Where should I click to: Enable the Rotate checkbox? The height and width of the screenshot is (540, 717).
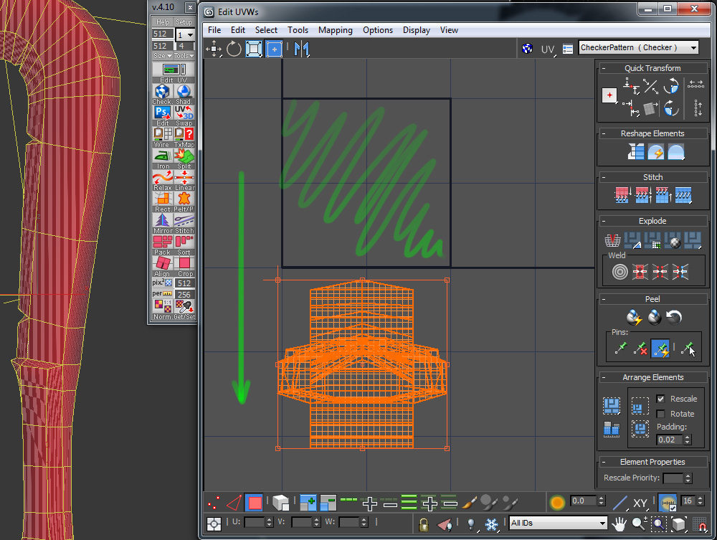click(660, 414)
